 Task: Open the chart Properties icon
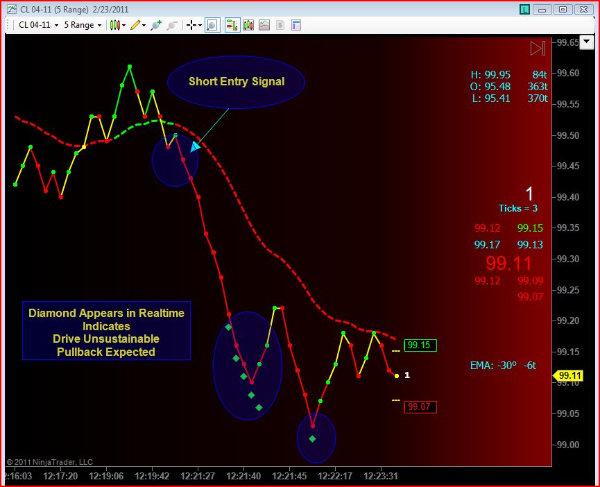tap(296, 25)
